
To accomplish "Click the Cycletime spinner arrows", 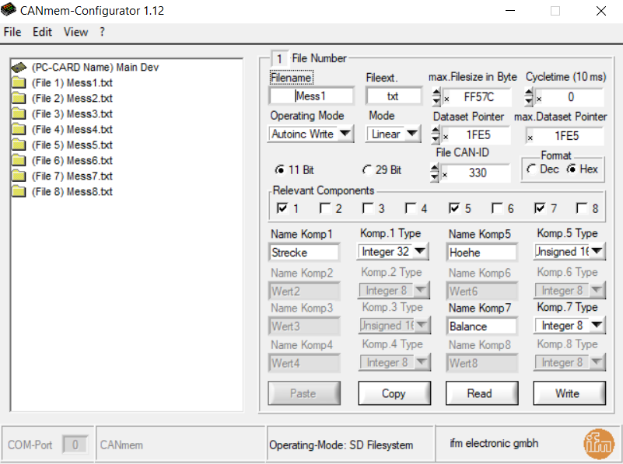I will pos(529,97).
